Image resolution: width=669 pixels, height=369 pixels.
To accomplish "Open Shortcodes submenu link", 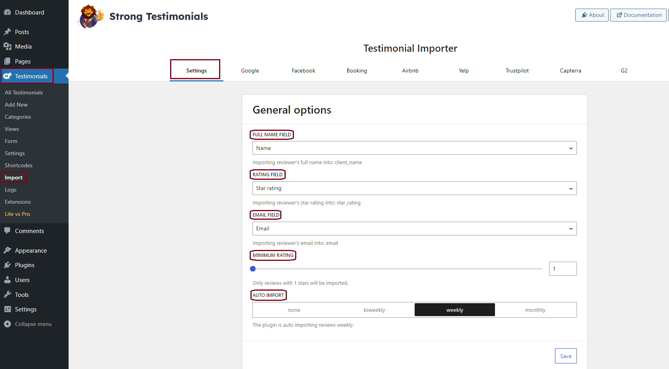I will (18, 165).
